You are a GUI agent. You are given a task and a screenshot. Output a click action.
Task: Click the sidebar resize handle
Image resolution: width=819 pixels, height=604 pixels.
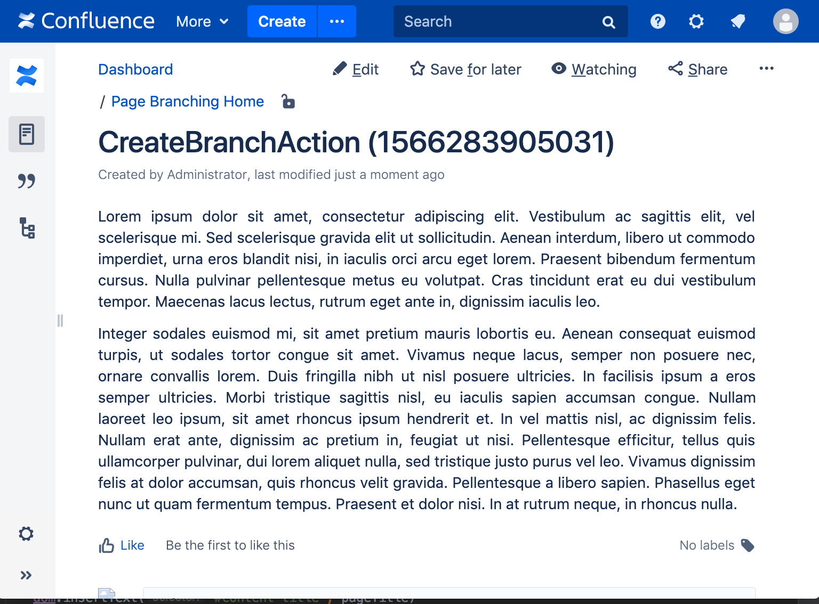point(60,320)
